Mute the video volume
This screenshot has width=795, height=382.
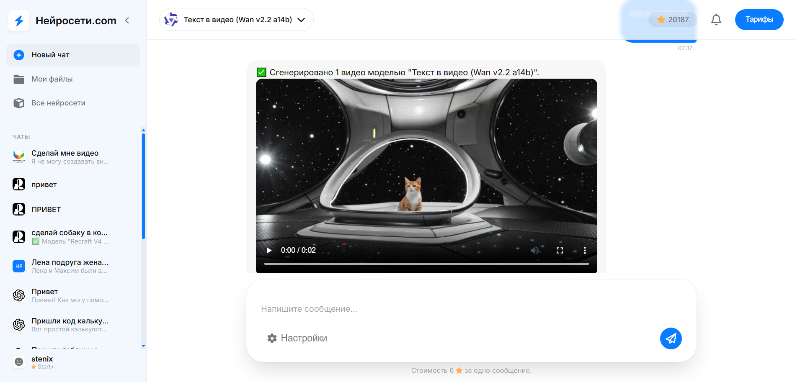534,250
